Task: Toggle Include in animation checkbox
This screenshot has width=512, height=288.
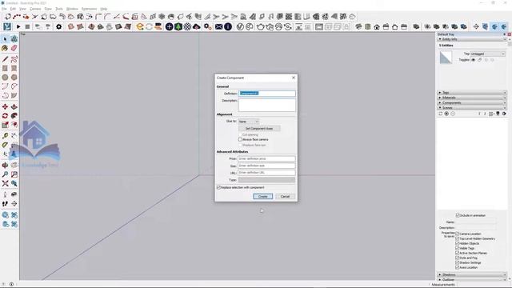Action: click(x=458, y=215)
